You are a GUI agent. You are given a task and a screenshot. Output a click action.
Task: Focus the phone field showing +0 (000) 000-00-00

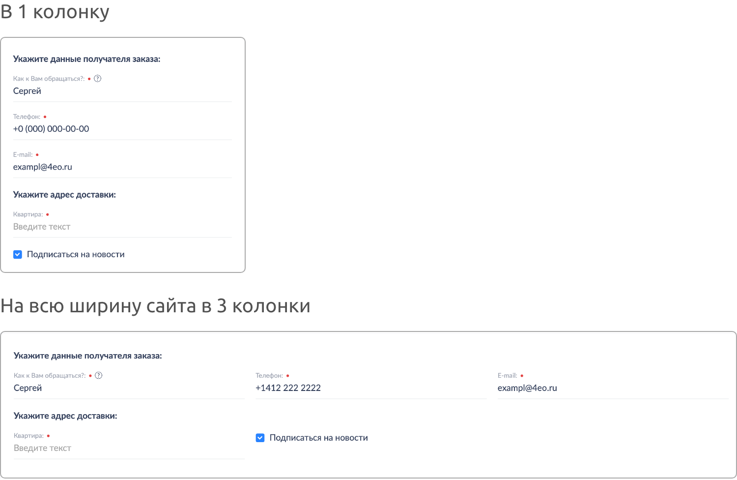pyautogui.click(x=122, y=129)
